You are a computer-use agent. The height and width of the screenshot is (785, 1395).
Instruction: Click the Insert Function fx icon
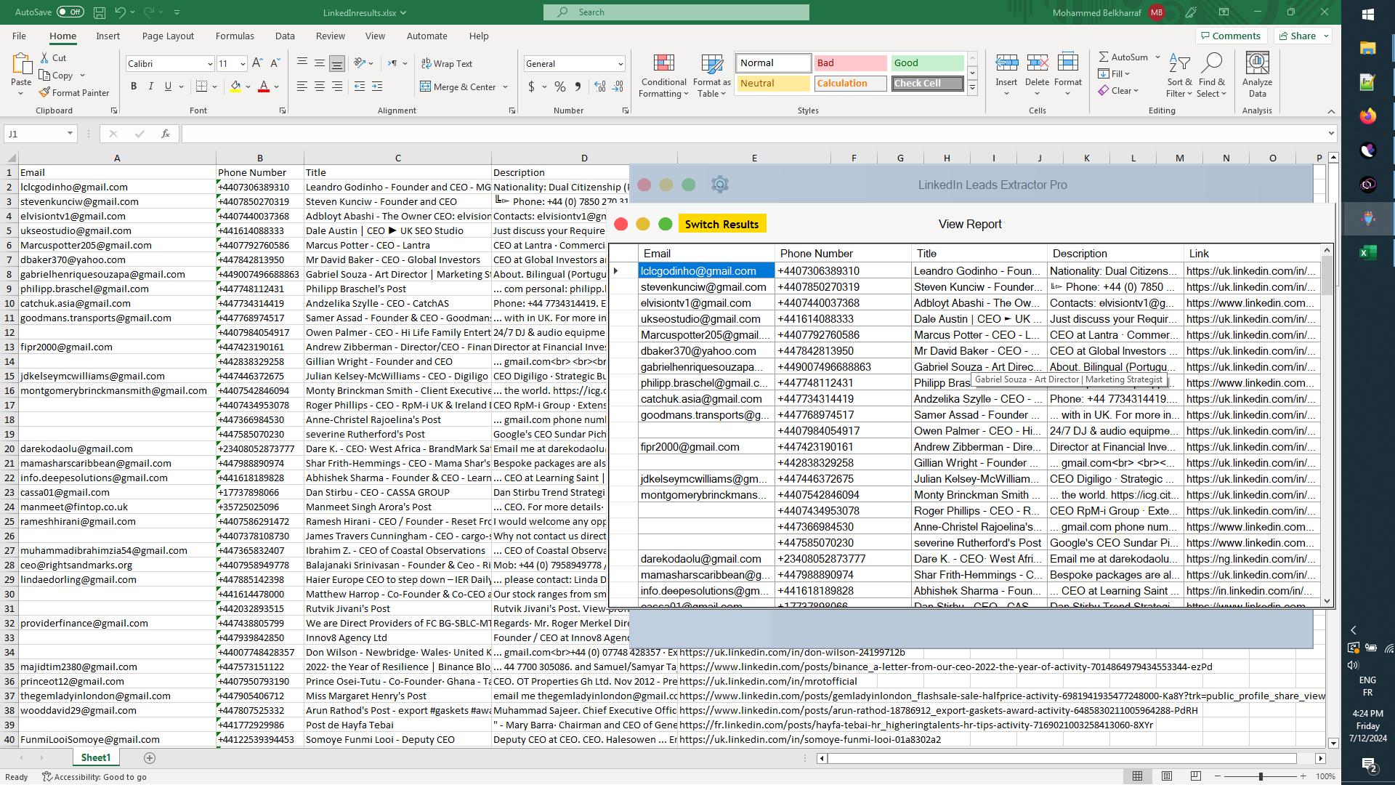pyautogui.click(x=166, y=134)
